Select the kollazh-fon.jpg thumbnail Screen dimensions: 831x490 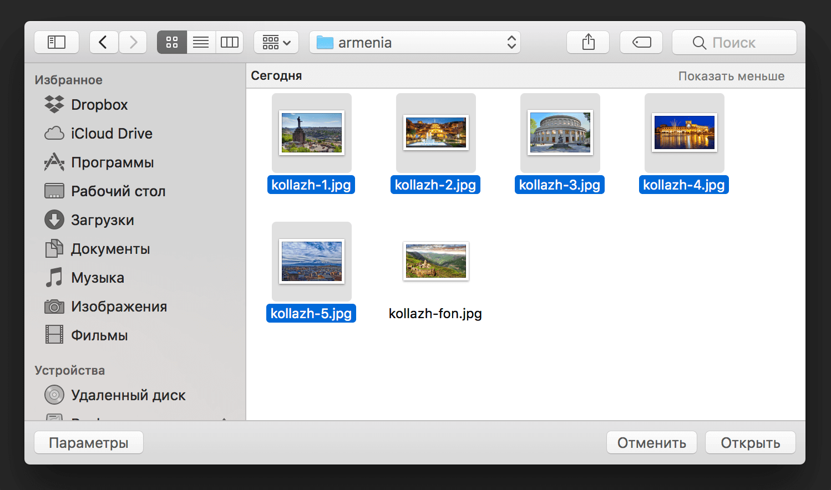pyautogui.click(x=435, y=261)
